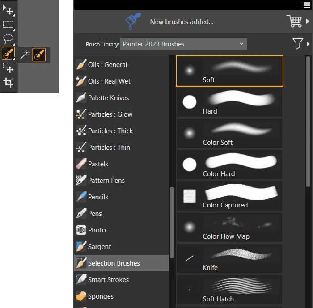
Task: Select the Oils : General category
Action: [122, 65]
